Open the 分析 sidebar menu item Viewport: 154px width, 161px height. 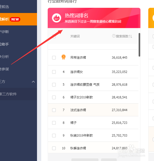pos(19,57)
